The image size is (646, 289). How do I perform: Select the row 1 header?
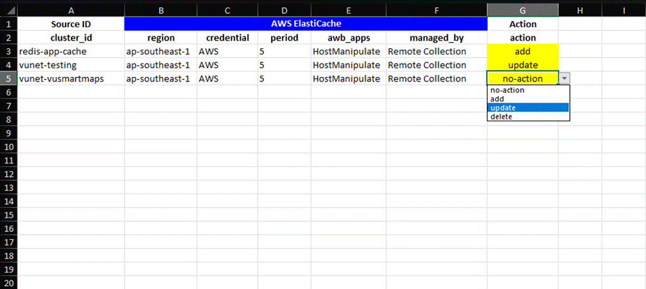(8, 24)
